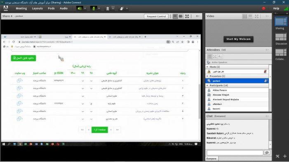Select grid video layout icon

click(245, 16)
